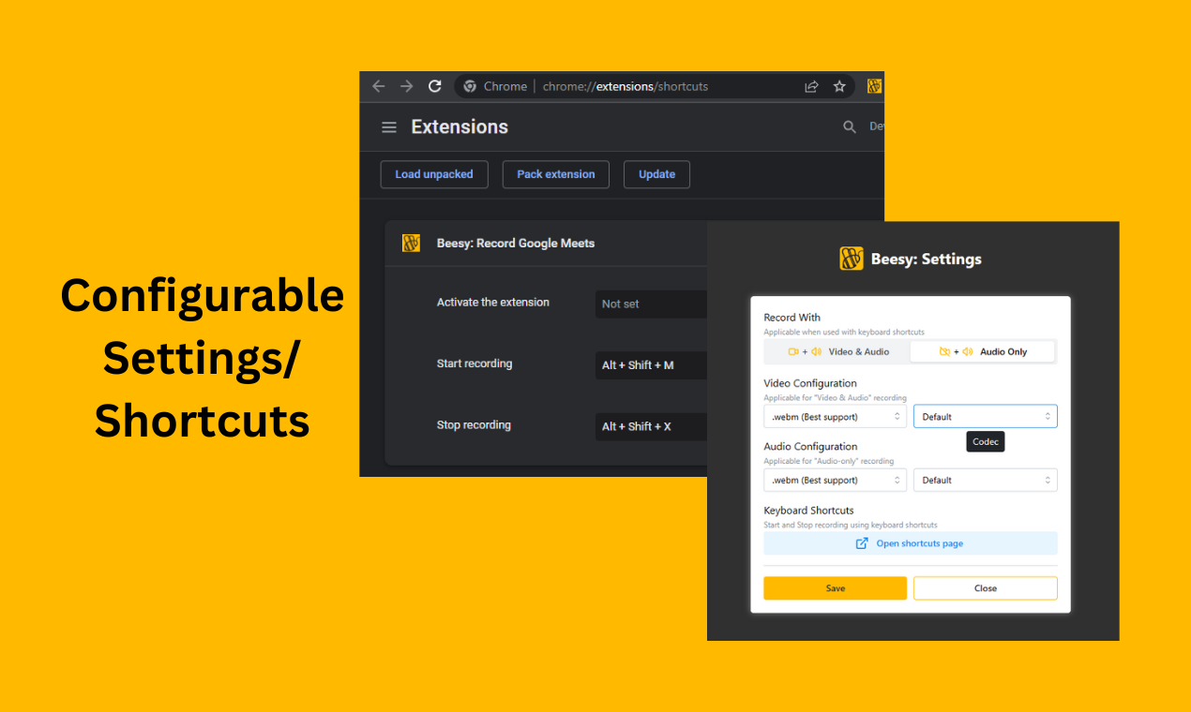Click the Pack extension button
The image size is (1191, 712).
(x=556, y=174)
